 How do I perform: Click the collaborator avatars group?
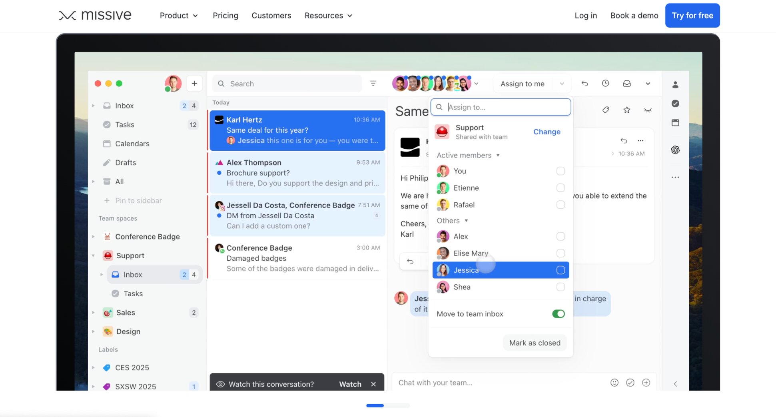click(x=432, y=84)
